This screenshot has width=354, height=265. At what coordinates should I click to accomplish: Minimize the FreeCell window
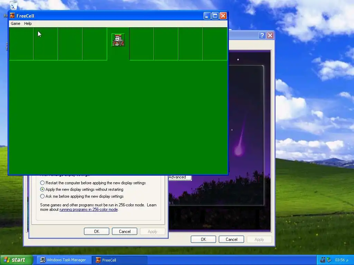(207, 16)
